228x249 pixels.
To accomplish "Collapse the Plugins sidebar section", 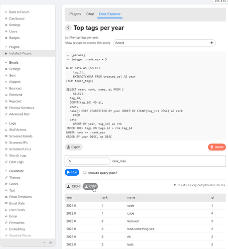I will pyautogui.click(x=6, y=47).
